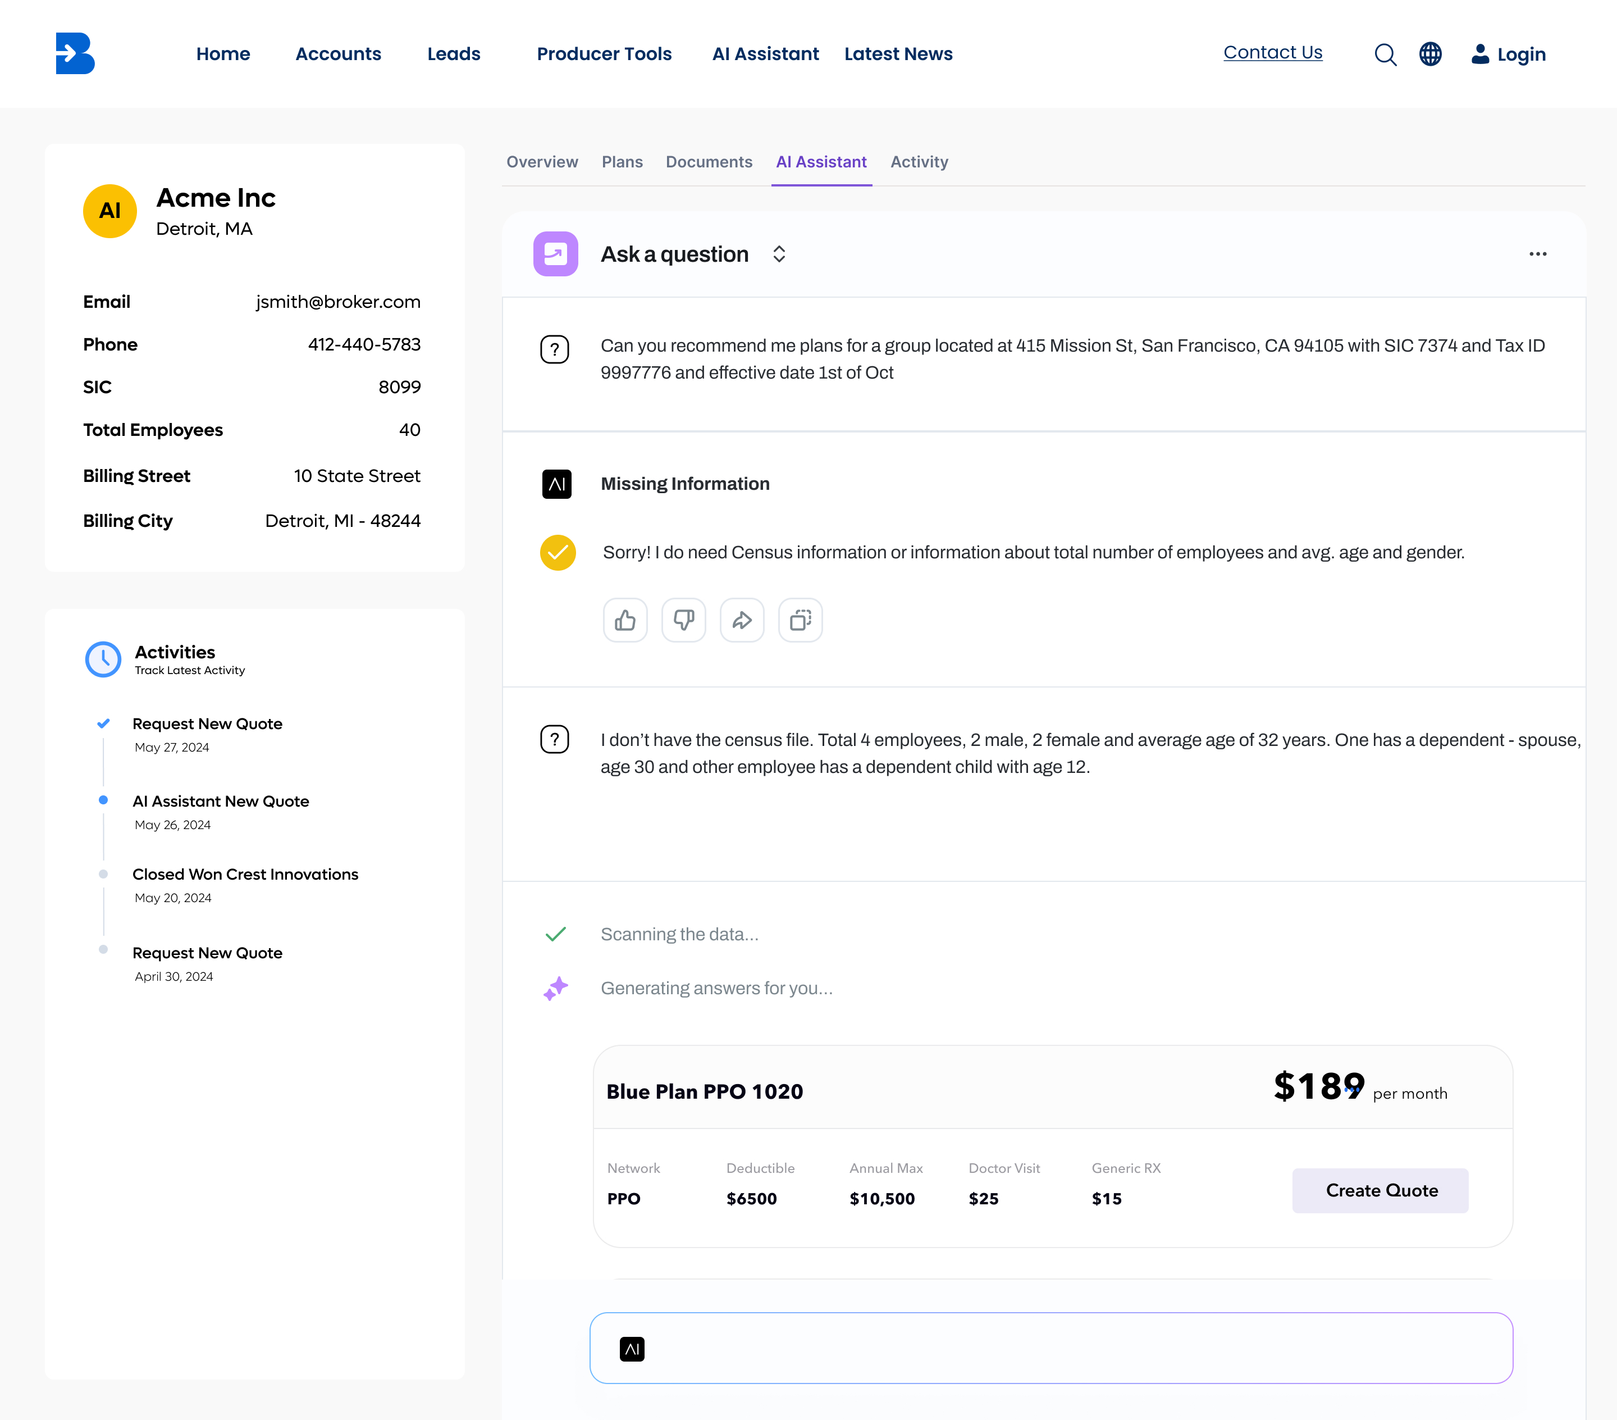Click the purple Ask a question icon
The image size is (1617, 1420).
tap(555, 254)
